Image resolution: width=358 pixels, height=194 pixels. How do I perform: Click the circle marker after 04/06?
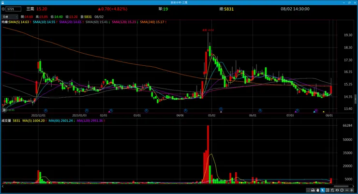tap(185, 110)
